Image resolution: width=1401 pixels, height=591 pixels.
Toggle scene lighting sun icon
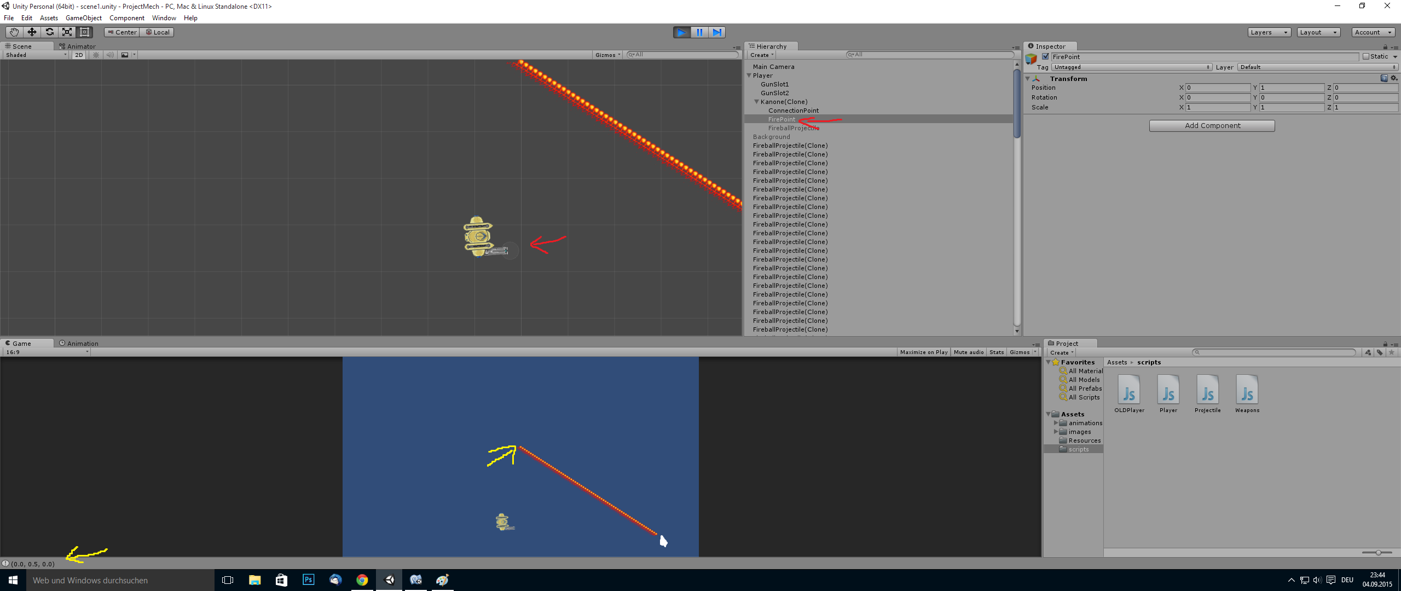coord(96,55)
